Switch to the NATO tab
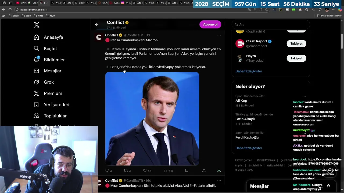Viewport: 344px width, 193px height. click(x=103, y=3)
